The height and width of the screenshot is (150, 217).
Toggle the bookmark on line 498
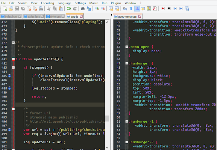tap(9, 130)
